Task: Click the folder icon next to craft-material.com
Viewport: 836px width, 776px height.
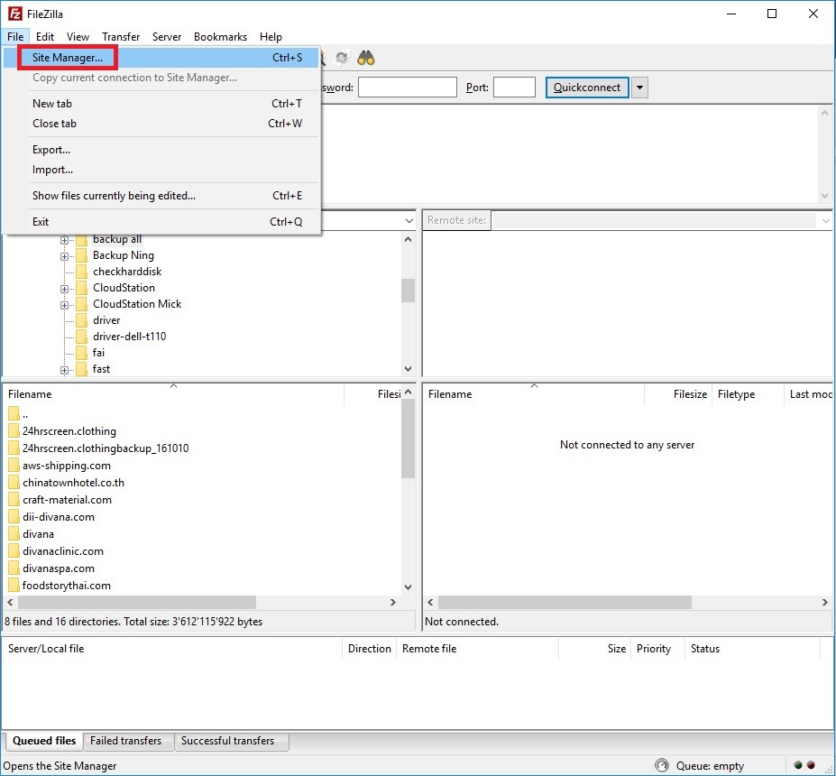Action: (14, 500)
